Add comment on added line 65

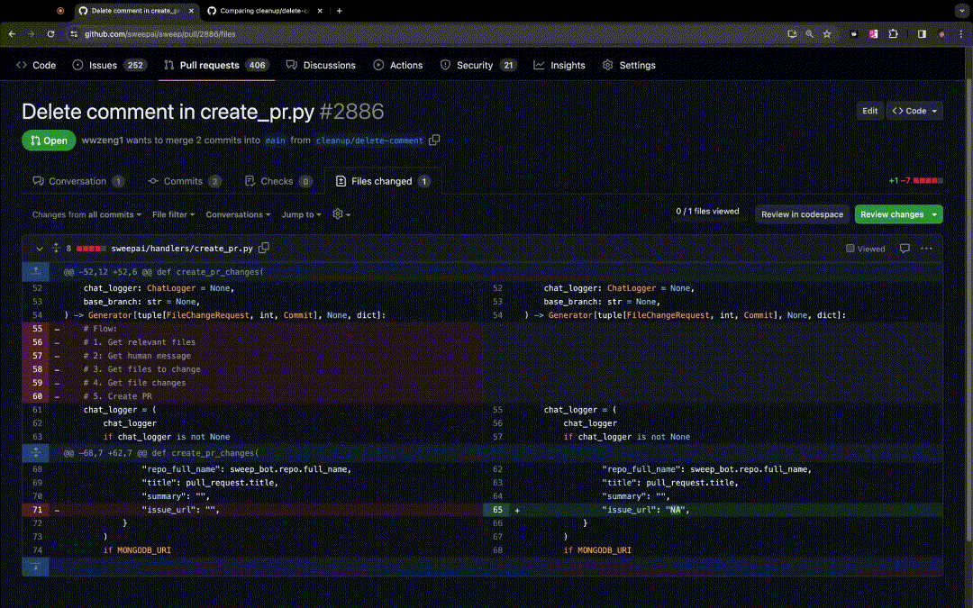(x=517, y=510)
